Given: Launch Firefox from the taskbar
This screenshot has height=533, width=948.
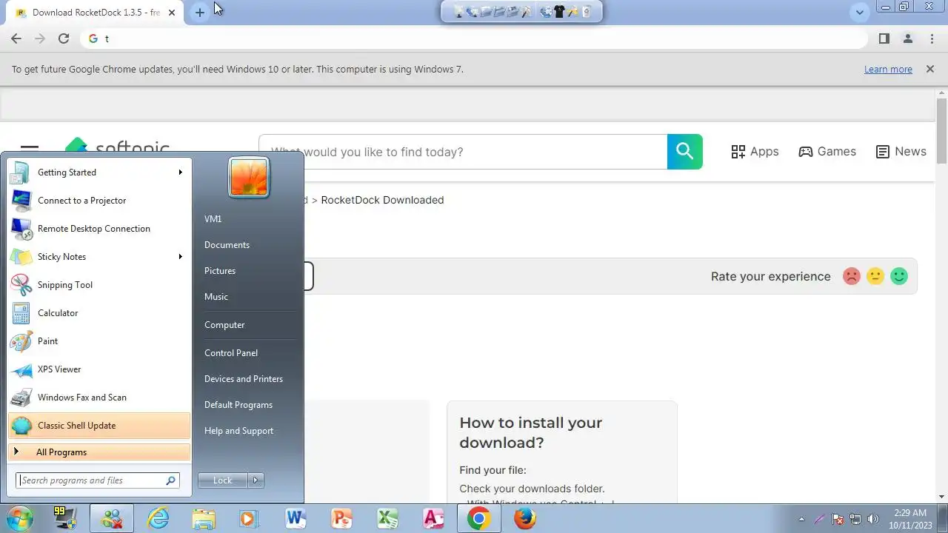Looking at the screenshot, I should [x=525, y=518].
